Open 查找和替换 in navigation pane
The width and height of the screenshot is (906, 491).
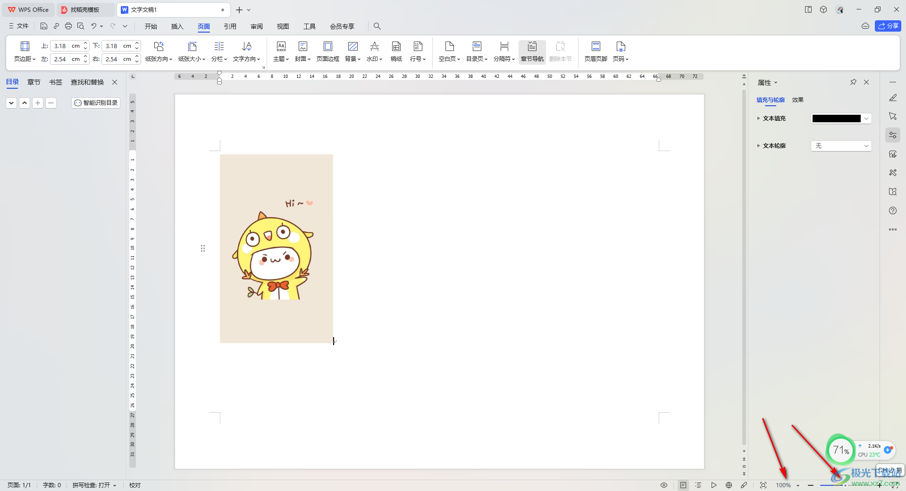click(x=87, y=82)
